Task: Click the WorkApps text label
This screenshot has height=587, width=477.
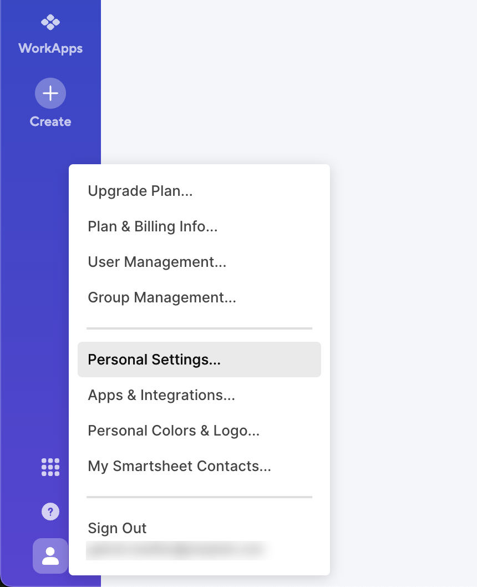Action: pos(50,48)
